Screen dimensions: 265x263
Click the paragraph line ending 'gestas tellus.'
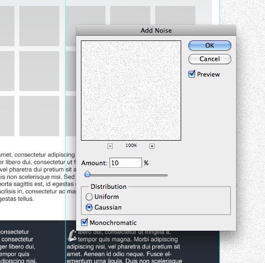click(x=17, y=199)
